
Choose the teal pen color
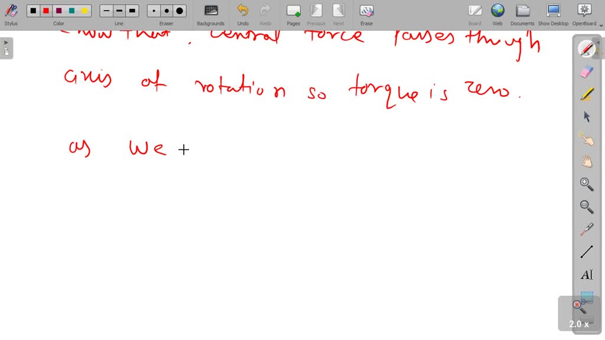[x=71, y=11]
